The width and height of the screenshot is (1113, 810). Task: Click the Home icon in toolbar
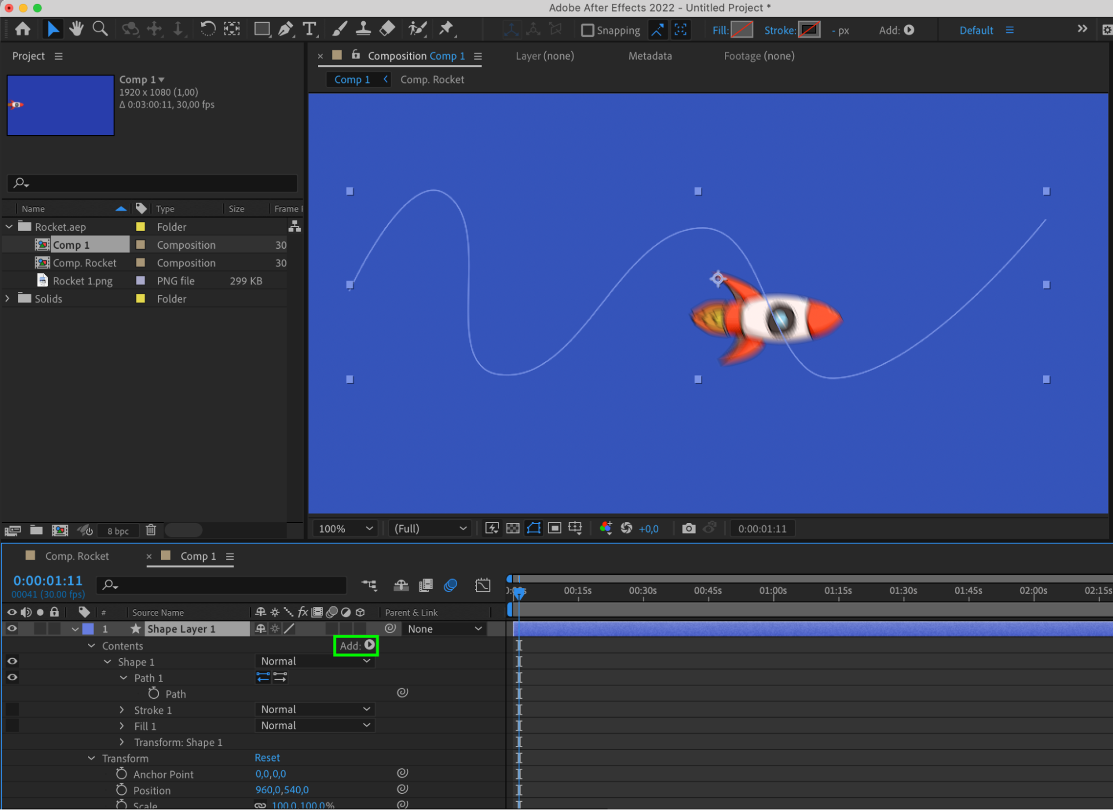click(23, 29)
